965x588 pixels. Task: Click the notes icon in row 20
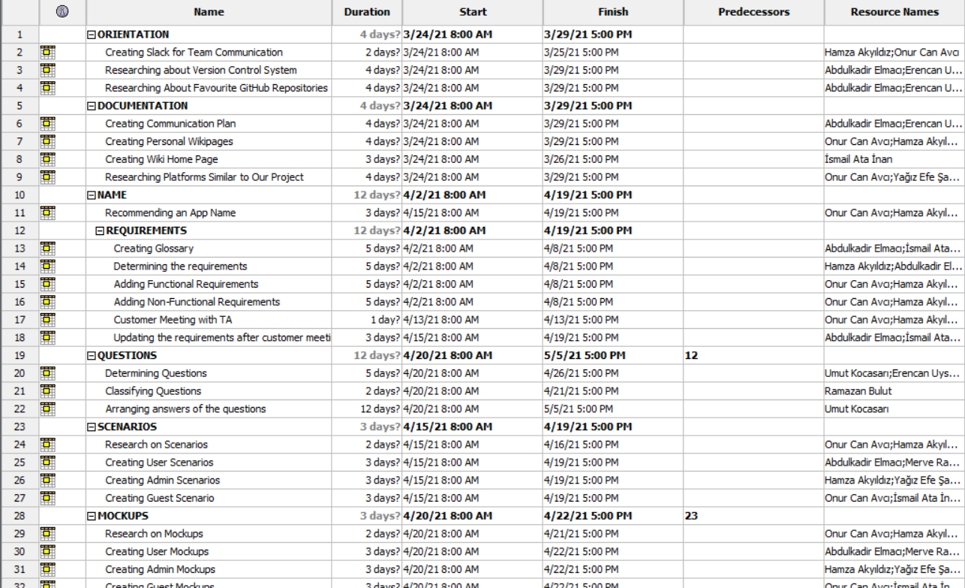[x=47, y=373]
